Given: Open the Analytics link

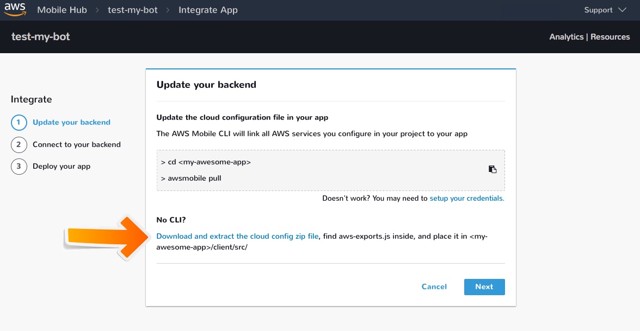Looking at the screenshot, I should (x=566, y=37).
